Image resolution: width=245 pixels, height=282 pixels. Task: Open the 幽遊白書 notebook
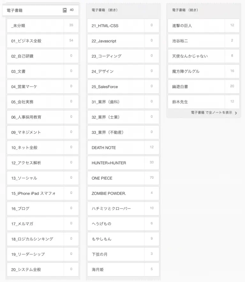coord(196,86)
